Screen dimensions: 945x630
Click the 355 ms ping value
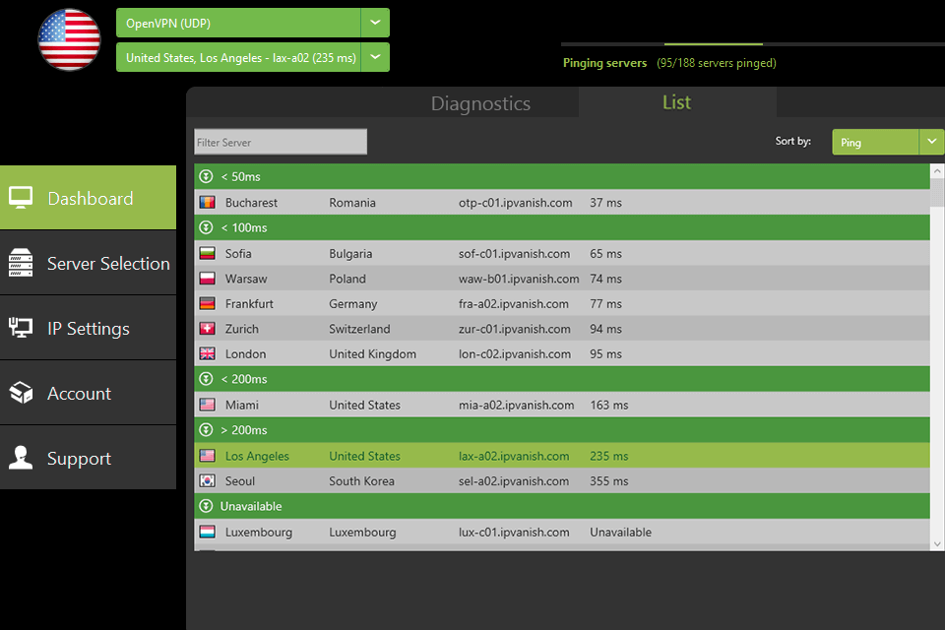point(608,481)
